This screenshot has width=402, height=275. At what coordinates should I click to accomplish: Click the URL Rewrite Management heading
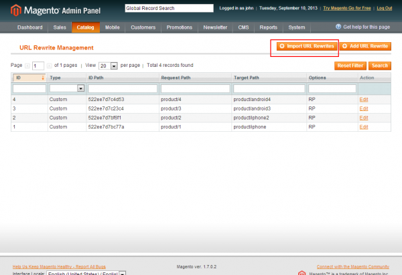(56, 48)
